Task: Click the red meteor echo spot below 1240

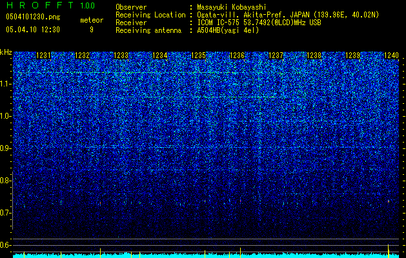Action: point(389,201)
